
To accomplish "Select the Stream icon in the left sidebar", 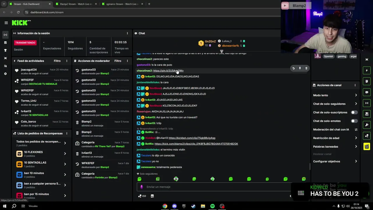I will click(5, 35).
